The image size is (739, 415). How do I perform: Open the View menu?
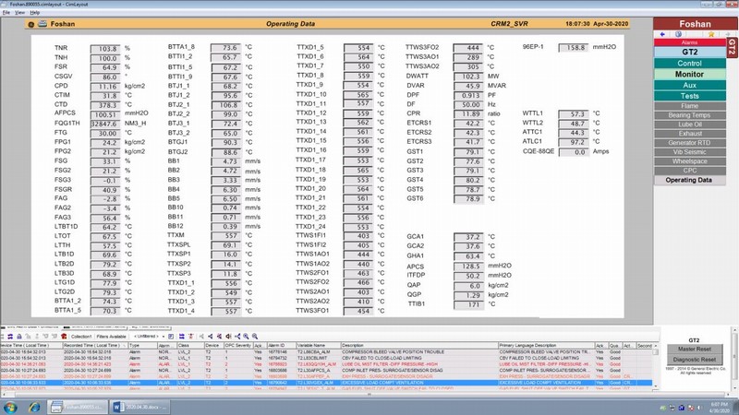(x=19, y=12)
